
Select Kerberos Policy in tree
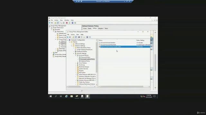coord(85,61)
